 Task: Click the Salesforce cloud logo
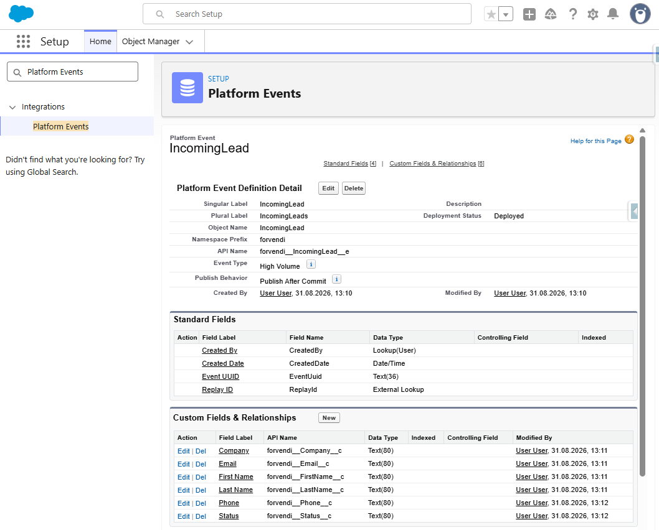[21, 14]
